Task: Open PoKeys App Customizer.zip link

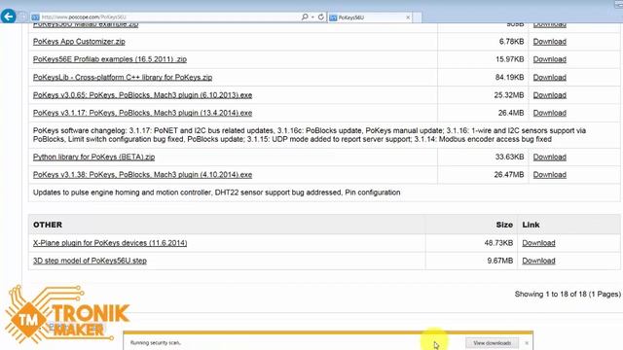Action: (79, 42)
